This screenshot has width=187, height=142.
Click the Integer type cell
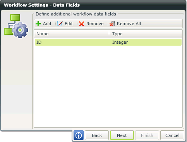click(x=120, y=42)
